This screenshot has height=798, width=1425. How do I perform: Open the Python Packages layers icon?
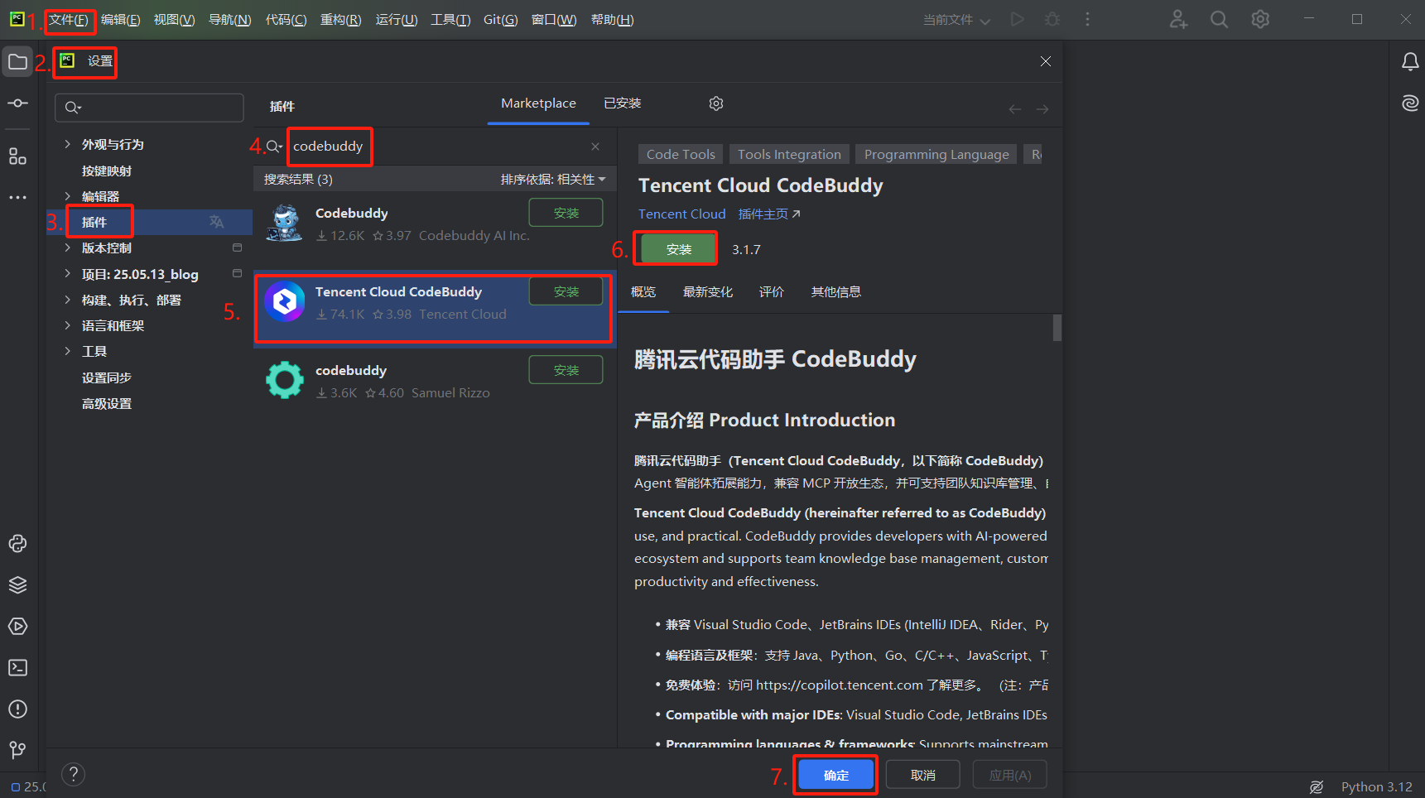pos(17,585)
